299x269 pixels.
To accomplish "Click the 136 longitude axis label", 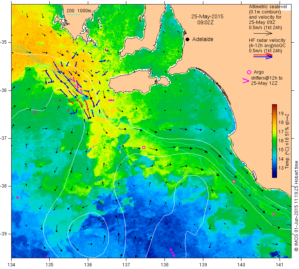I will [x=88, y=265].
